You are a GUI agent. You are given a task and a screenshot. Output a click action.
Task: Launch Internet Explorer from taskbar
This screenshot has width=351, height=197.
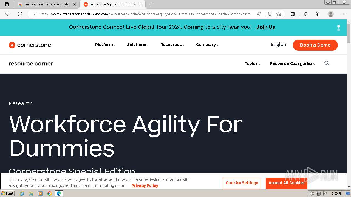(22, 193)
